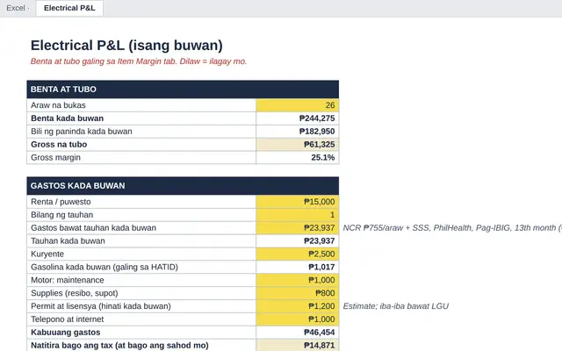Click the NCR ₱755/araw note
This screenshot has width=562, height=351.
[452, 228]
